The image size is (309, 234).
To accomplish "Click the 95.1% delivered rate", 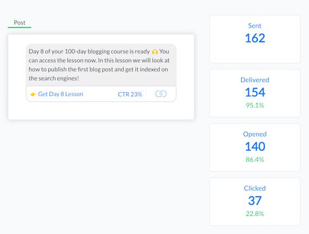I will (255, 105).
